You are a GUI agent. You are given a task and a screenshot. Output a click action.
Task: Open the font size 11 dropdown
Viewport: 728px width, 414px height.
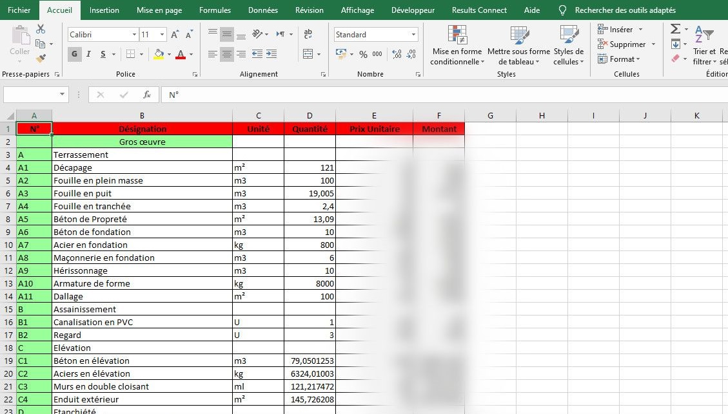click(x=162, y=34)
